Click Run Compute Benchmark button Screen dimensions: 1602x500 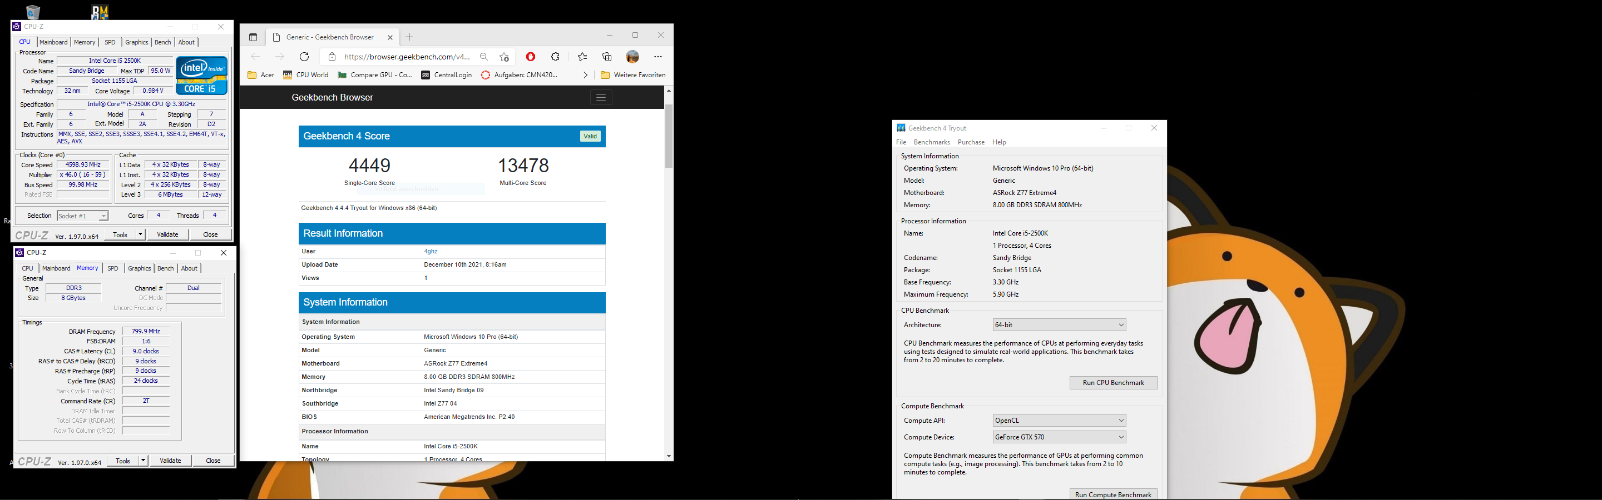click(1113, 494)
